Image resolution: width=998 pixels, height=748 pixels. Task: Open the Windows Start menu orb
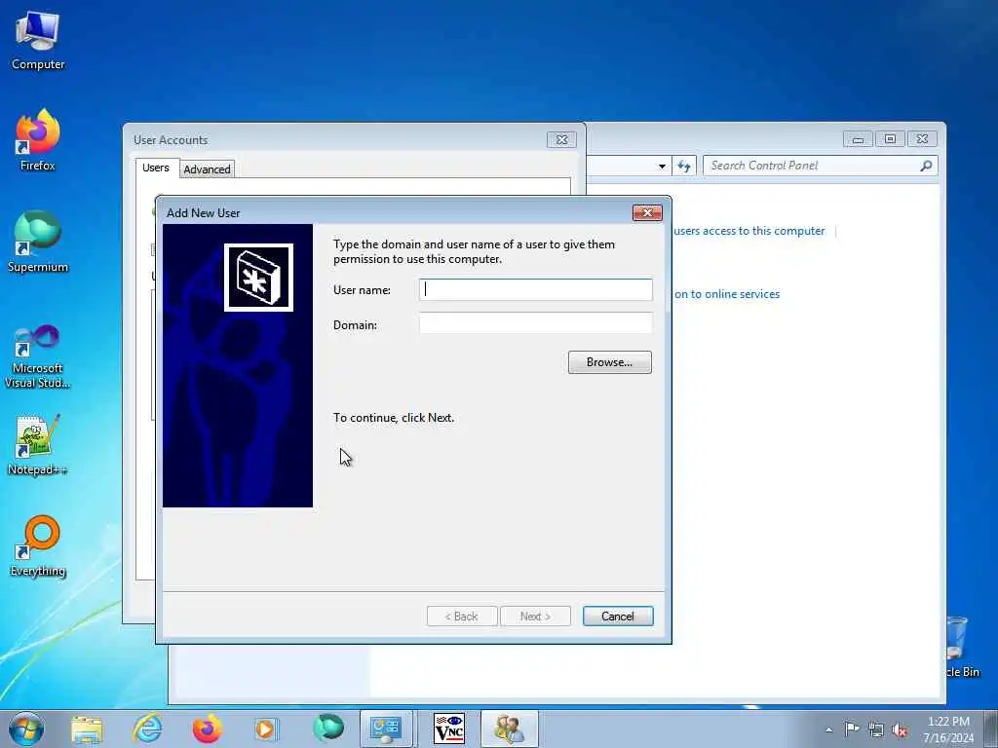tap(26, 729)
